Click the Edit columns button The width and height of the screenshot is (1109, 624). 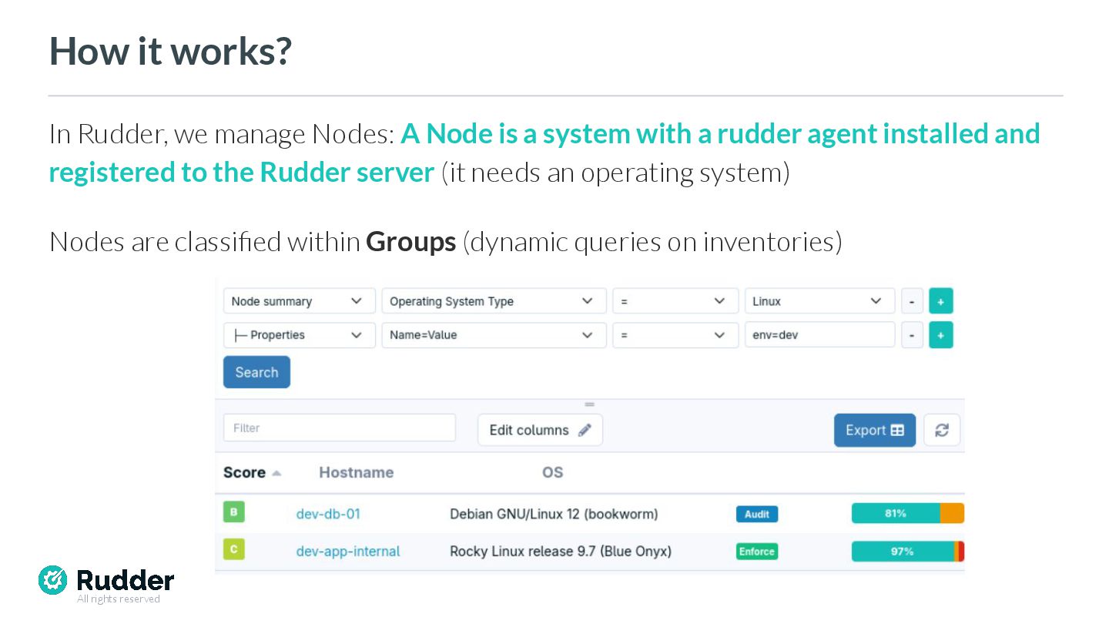click(x=540, y=430)
